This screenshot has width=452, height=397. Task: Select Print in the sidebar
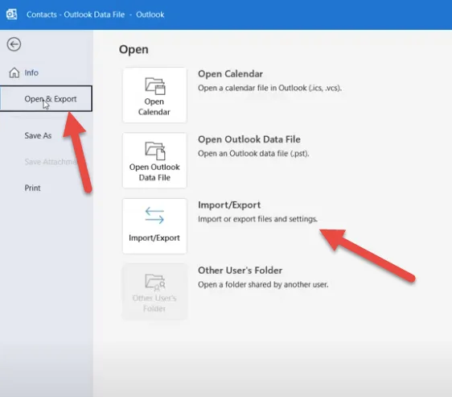pos(32,188)
